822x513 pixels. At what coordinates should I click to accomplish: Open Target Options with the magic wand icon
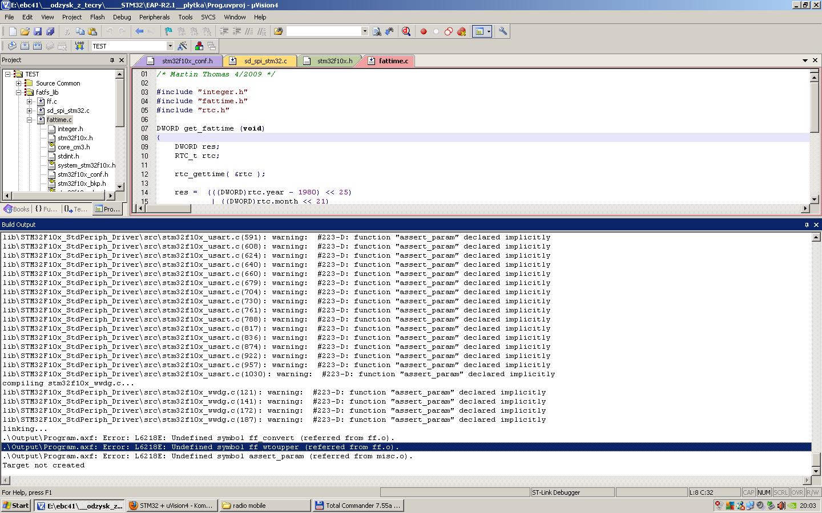182,46
